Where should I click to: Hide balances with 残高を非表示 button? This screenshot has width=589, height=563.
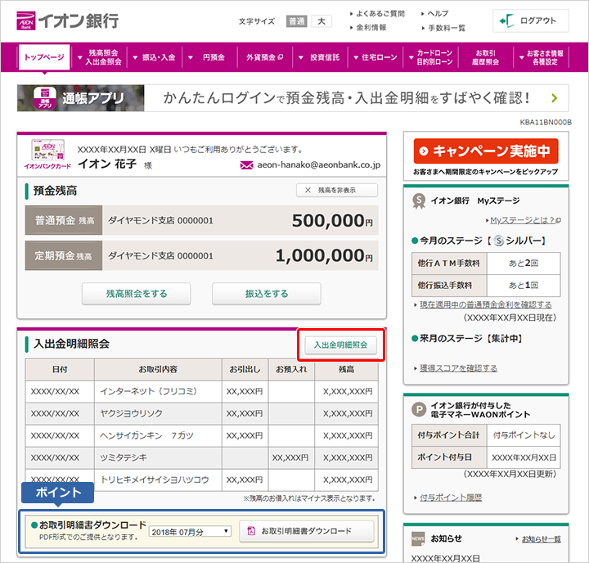coord(337,190)
